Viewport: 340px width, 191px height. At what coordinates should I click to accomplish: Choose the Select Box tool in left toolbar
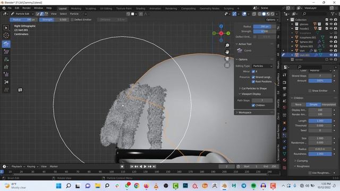tap(6, 28)
